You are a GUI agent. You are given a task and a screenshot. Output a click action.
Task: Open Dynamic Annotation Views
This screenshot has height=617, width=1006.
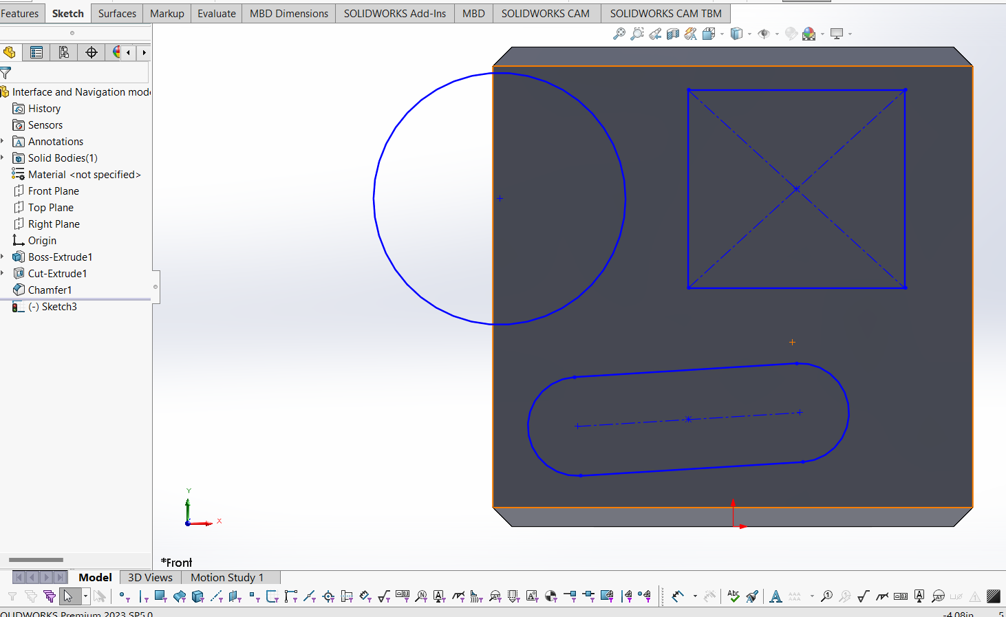690,34
